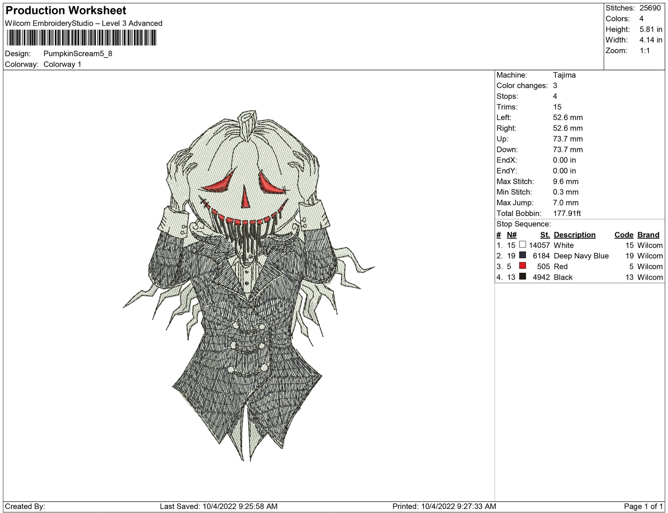The image size is (668, 513).
Task: Click the Brand column header
Action: click(x=648, y=235)
